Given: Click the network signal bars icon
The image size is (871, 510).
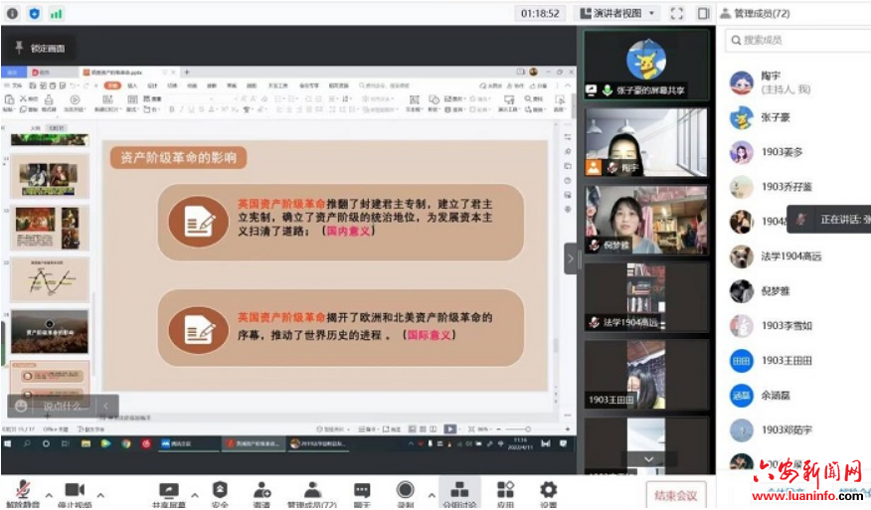Looking at the screenshot, I should click(56, 14).
